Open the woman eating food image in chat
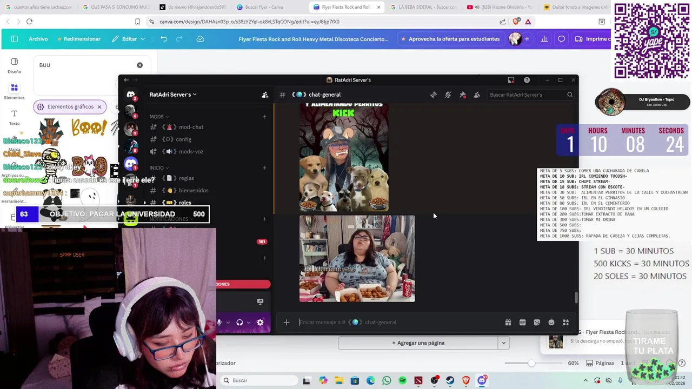 tap(357, 258)
